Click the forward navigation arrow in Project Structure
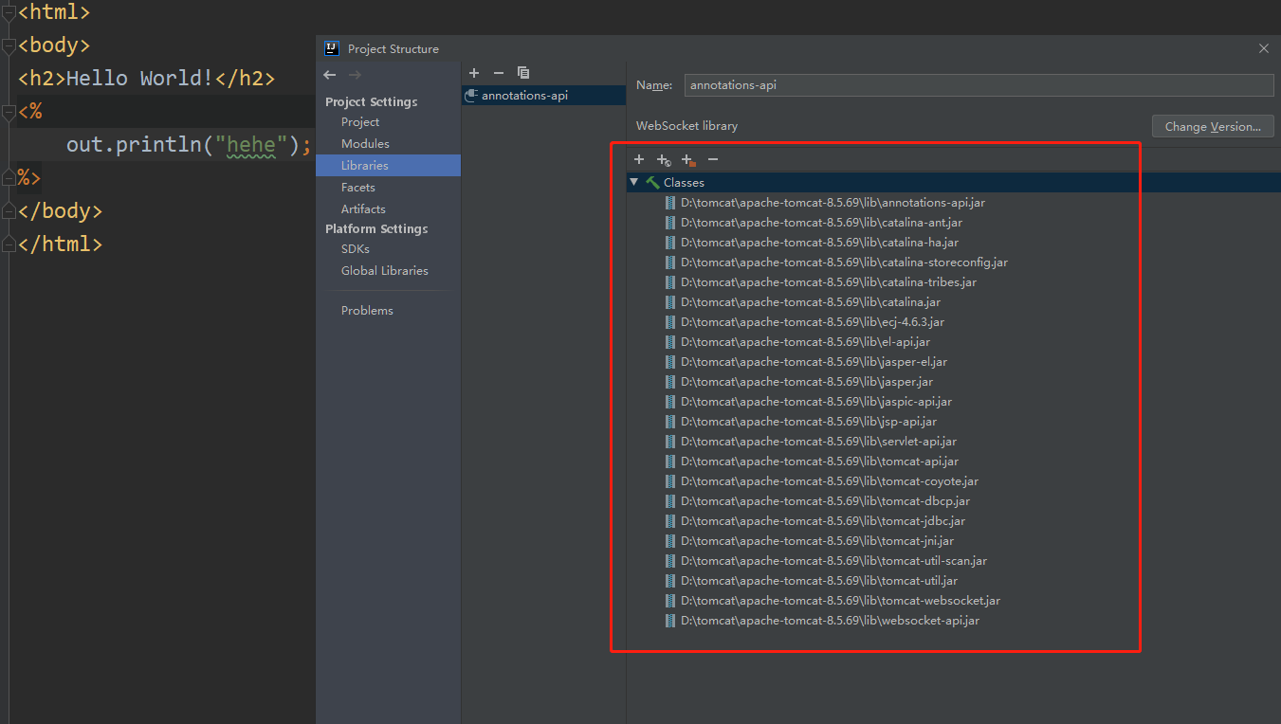 (355, 75)
